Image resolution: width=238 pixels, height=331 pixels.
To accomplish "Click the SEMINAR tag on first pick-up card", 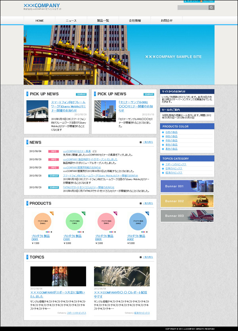I will click(81, 94).
